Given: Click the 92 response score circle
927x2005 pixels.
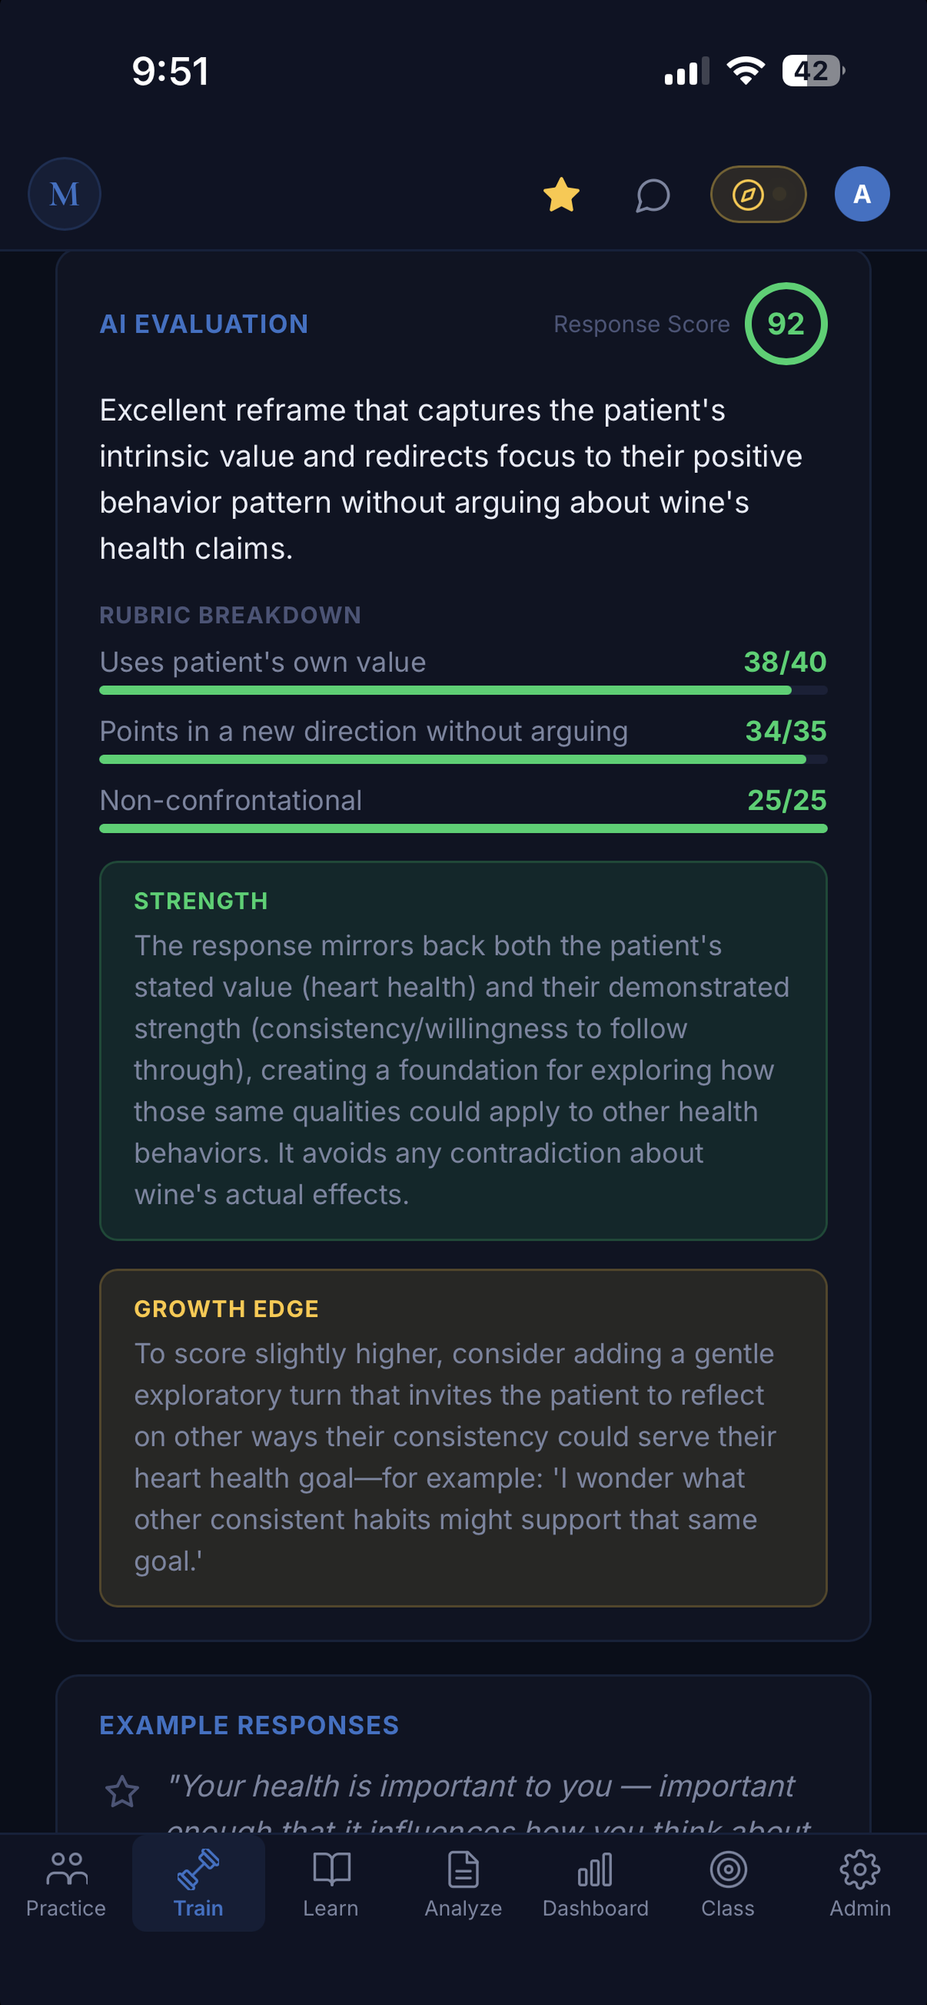Looking at the screenshot, I should point(785,324).
